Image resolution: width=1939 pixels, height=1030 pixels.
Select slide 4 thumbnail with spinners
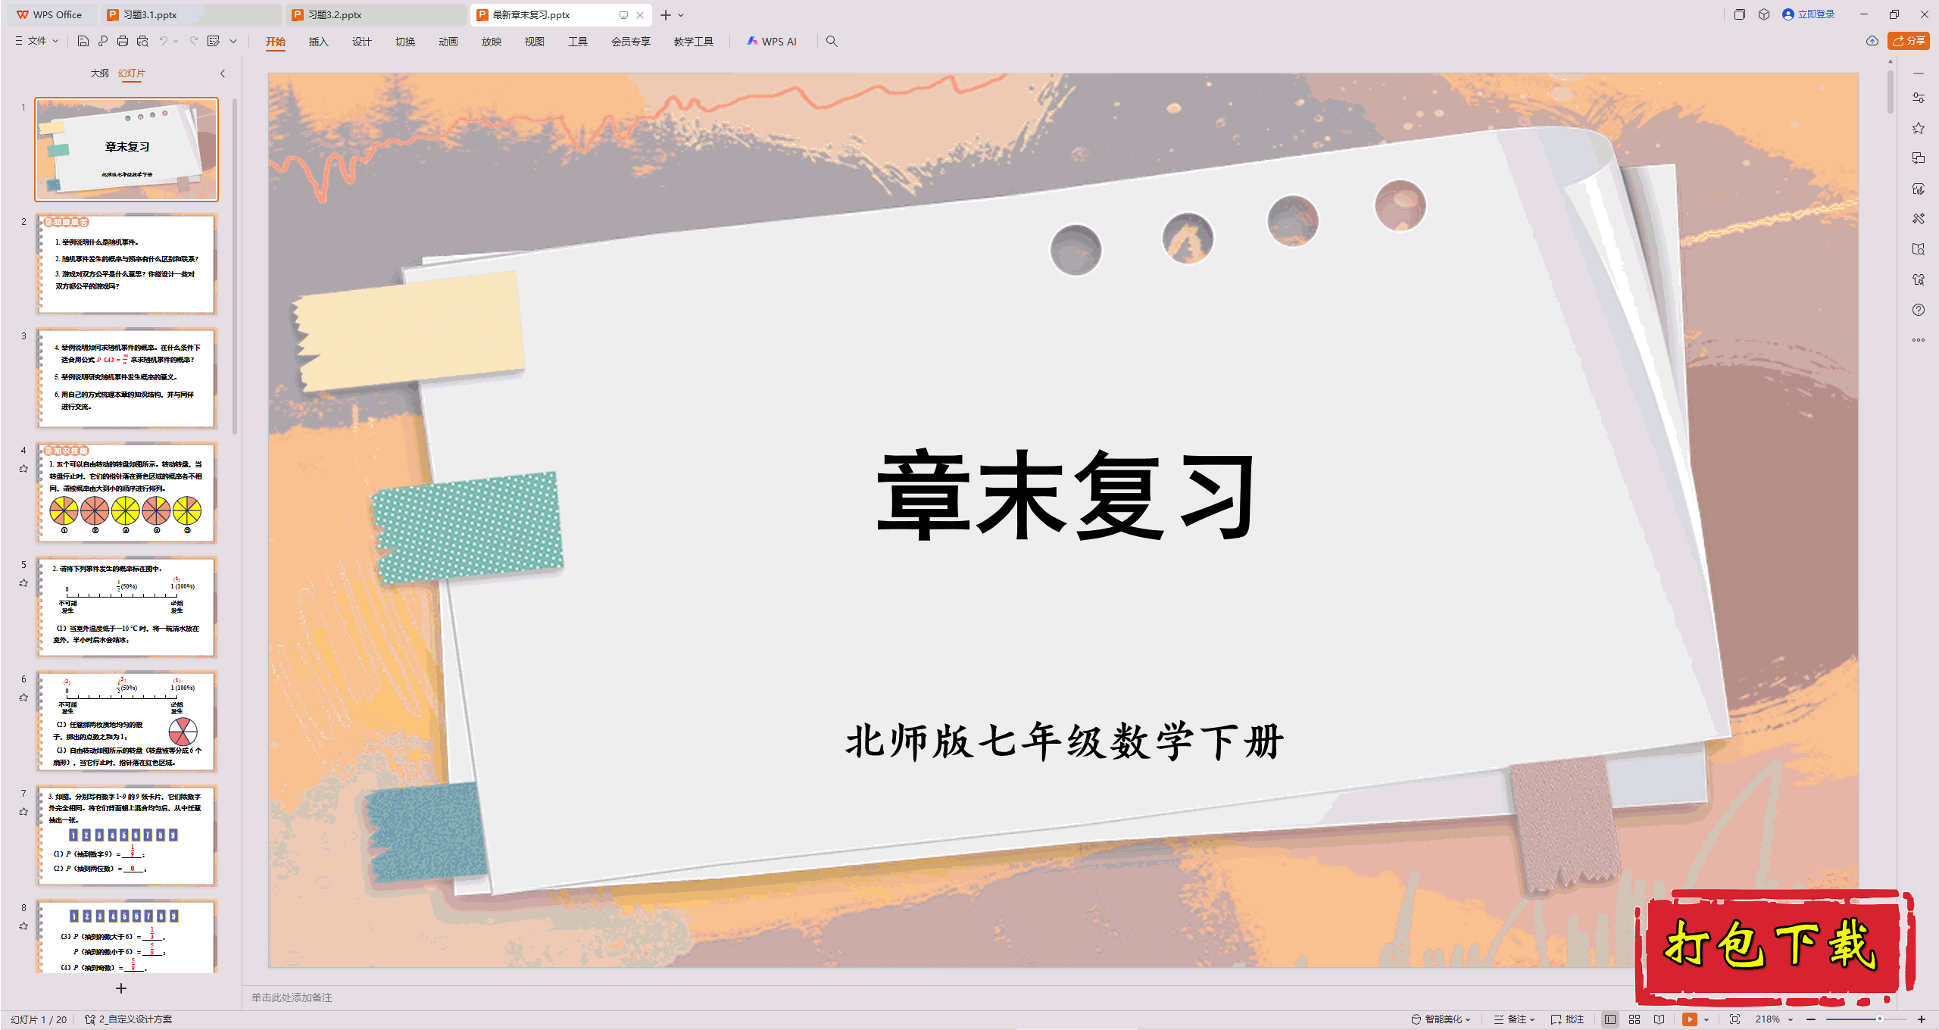126,492
